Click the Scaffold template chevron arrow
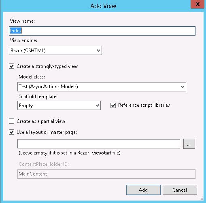206x203 pixels. [97, 106]
